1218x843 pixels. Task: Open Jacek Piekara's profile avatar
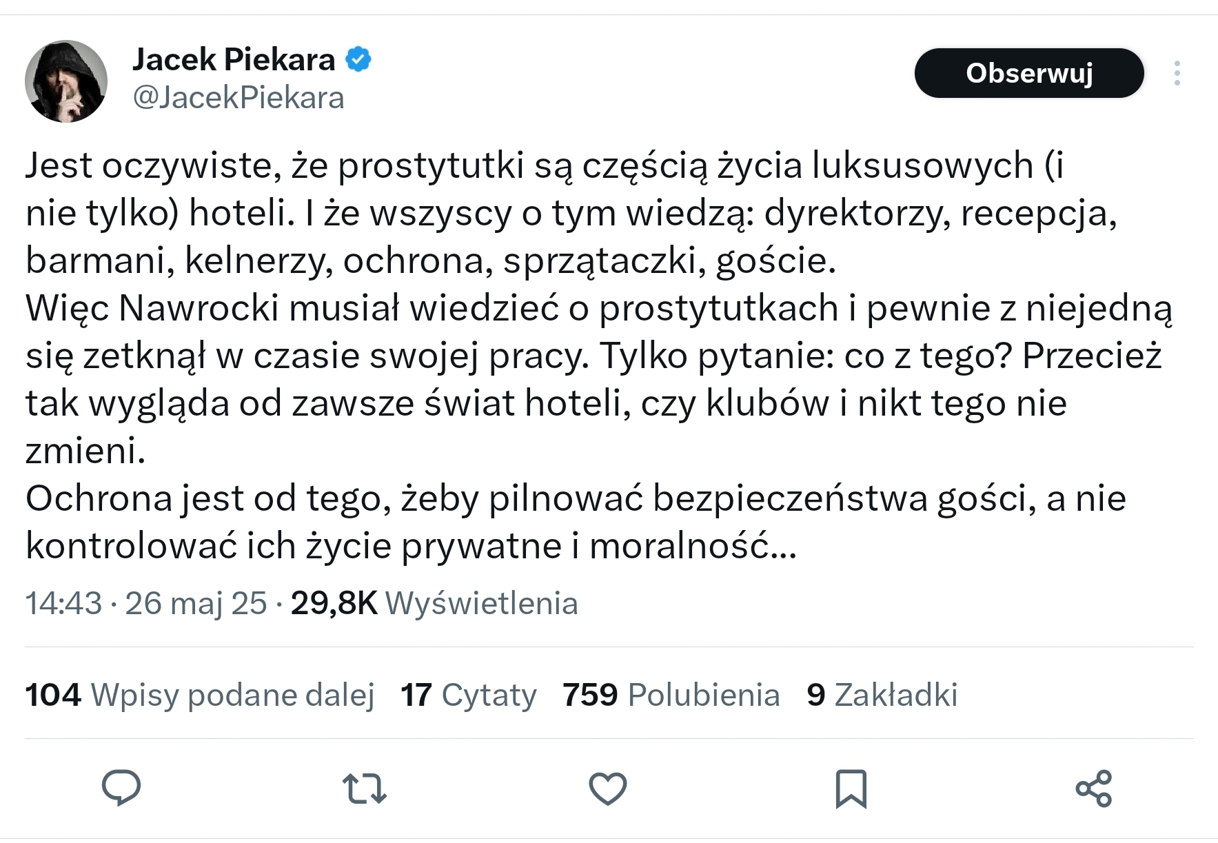(66, 81)
